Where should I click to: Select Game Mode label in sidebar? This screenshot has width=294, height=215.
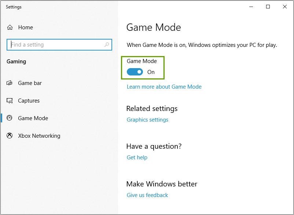click(x=33, y=118)
